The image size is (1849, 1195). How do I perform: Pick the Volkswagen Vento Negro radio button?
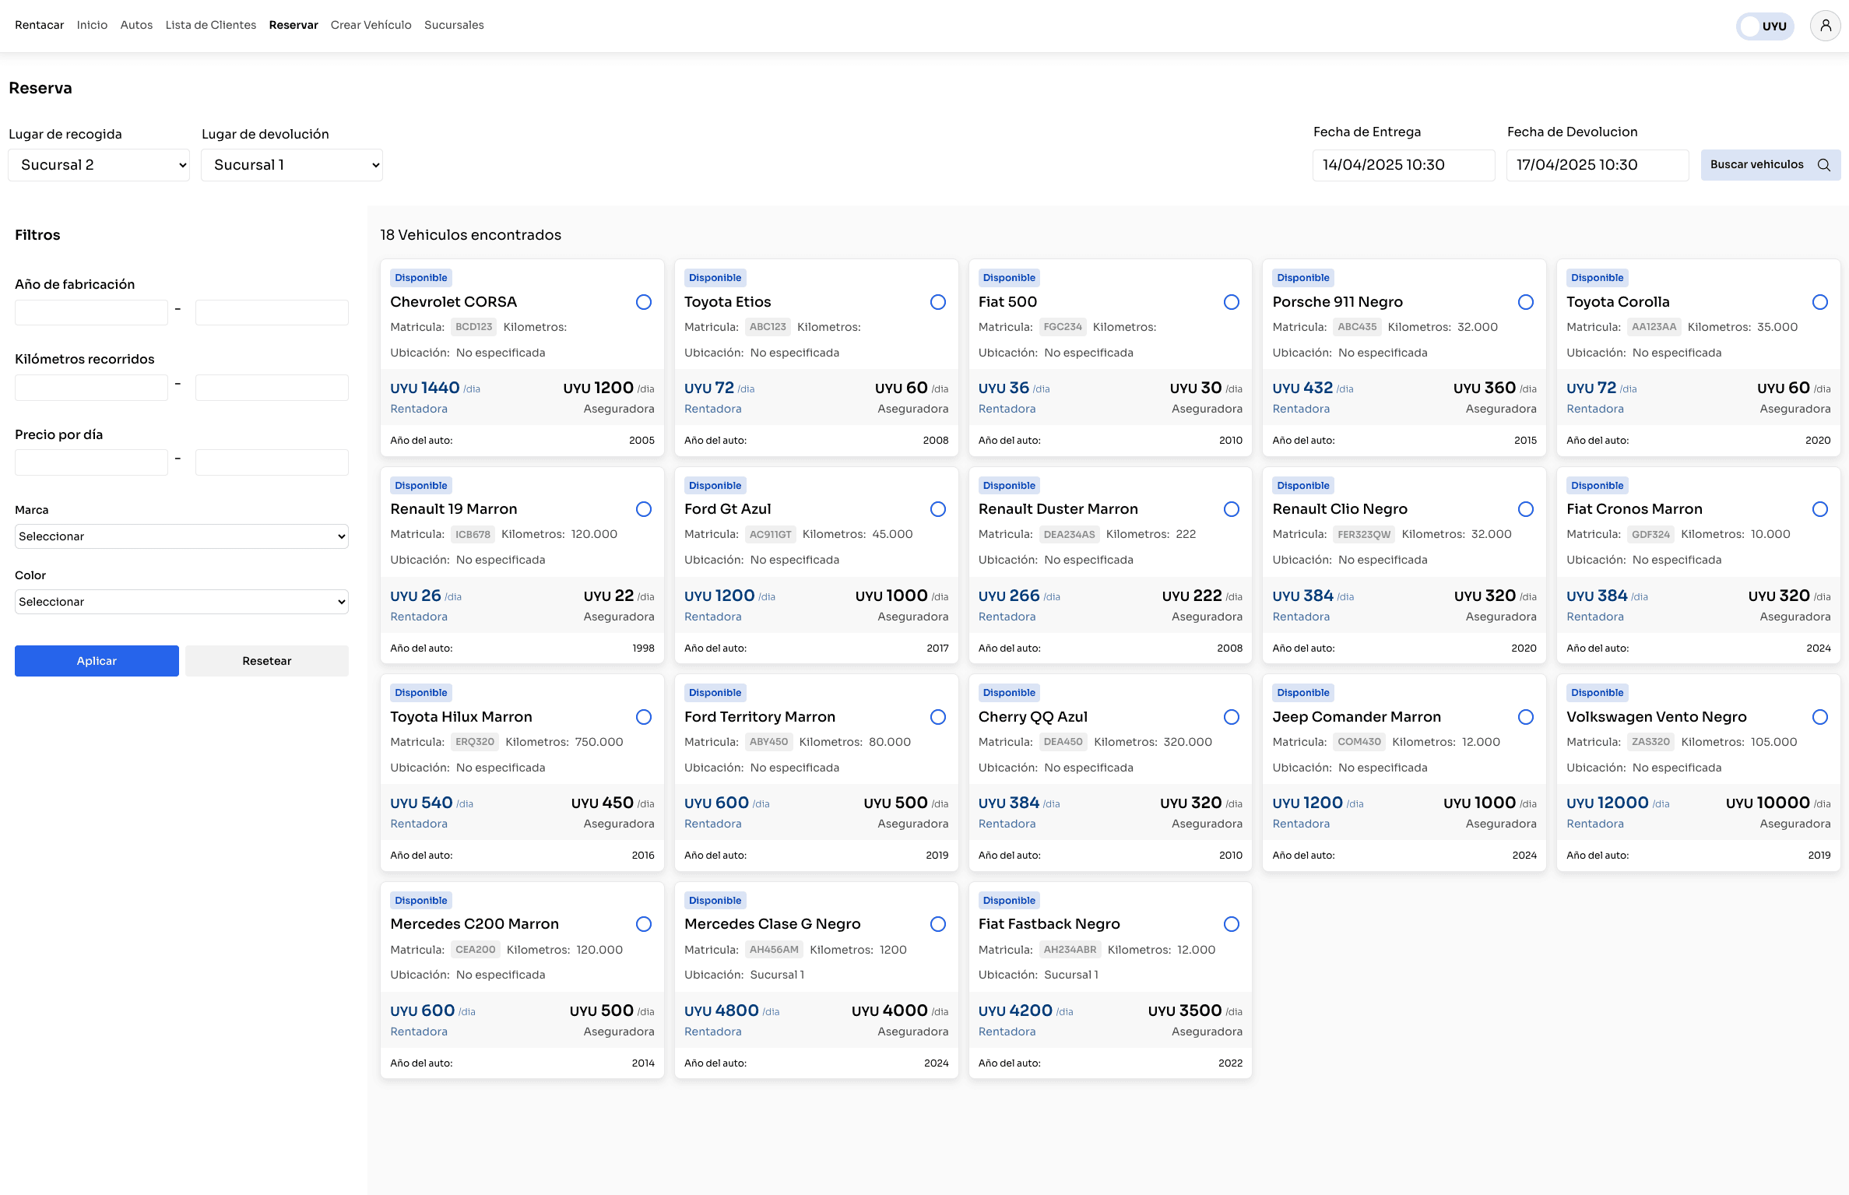coord(1820,717)
